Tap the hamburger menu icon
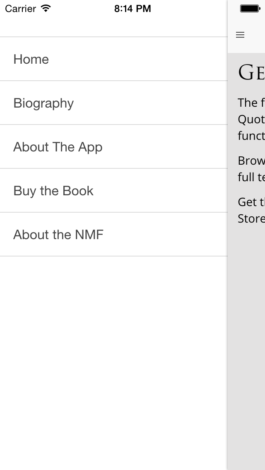The image size is (265, 470). (x=240, y=35)
